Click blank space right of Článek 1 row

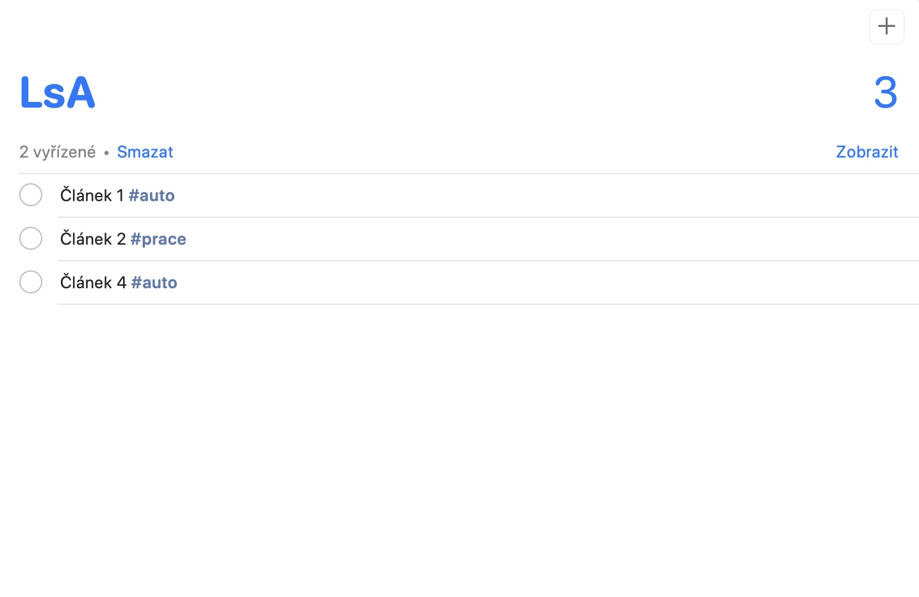545,195
